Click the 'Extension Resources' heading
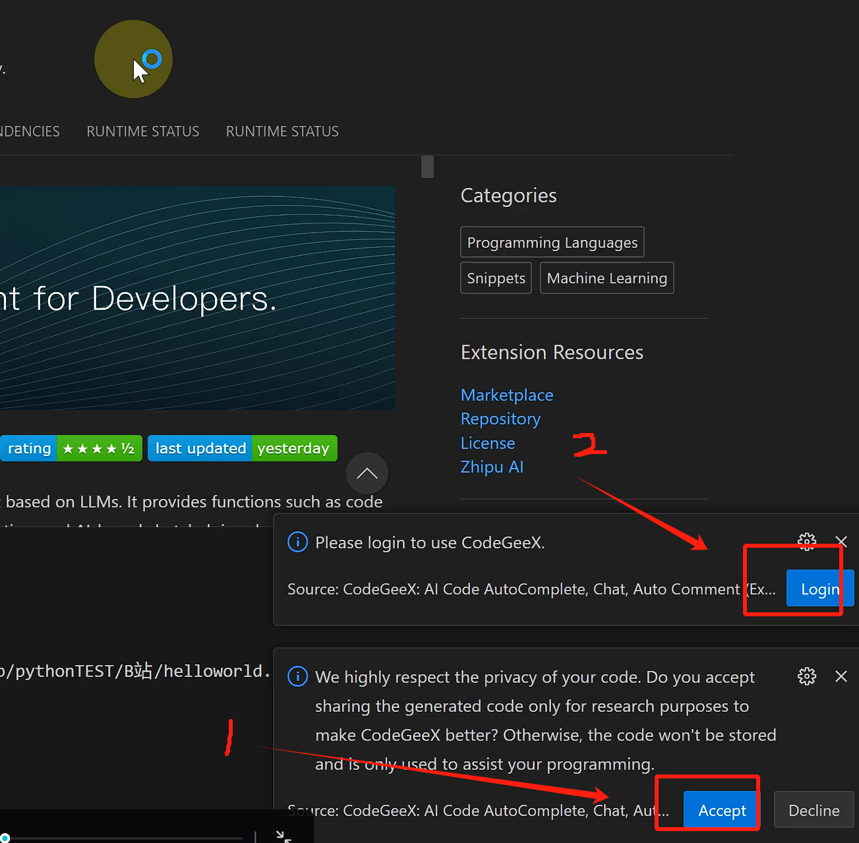859x843 pixels. pos(552,352)
